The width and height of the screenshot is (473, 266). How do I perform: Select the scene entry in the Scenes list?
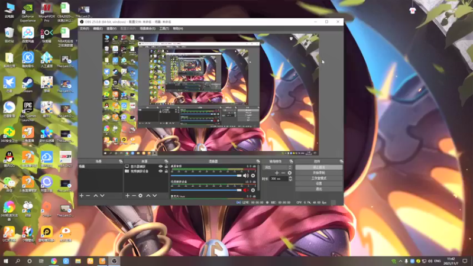101,167
